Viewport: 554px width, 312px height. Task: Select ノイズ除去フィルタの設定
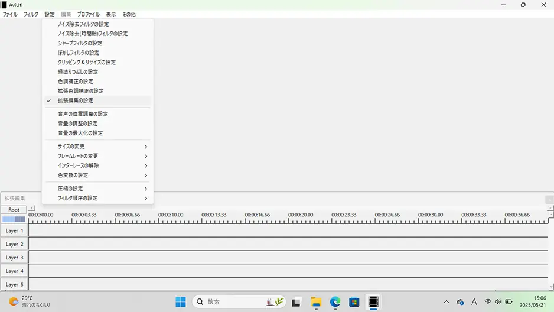pyautogui.click(x=97, y=24)
